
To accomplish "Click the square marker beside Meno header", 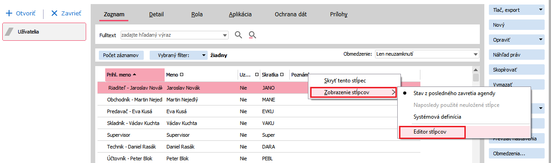I will point(181,75).
